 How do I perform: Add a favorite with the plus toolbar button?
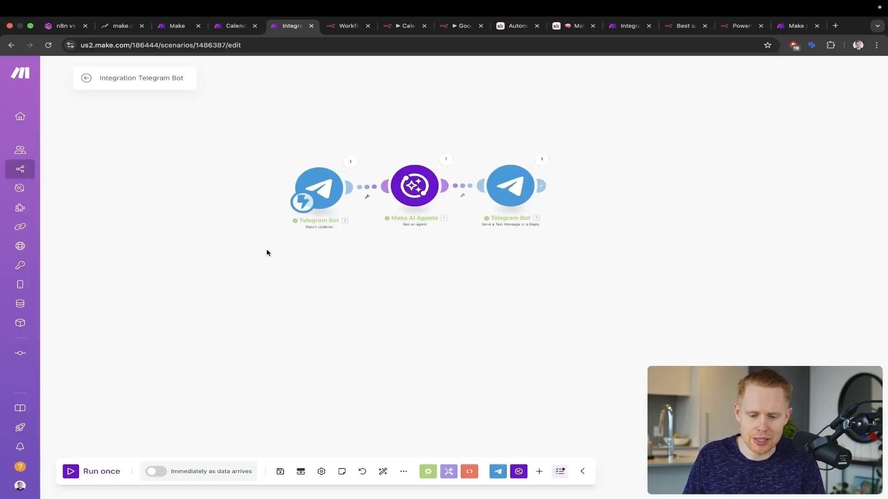[539, 471]
